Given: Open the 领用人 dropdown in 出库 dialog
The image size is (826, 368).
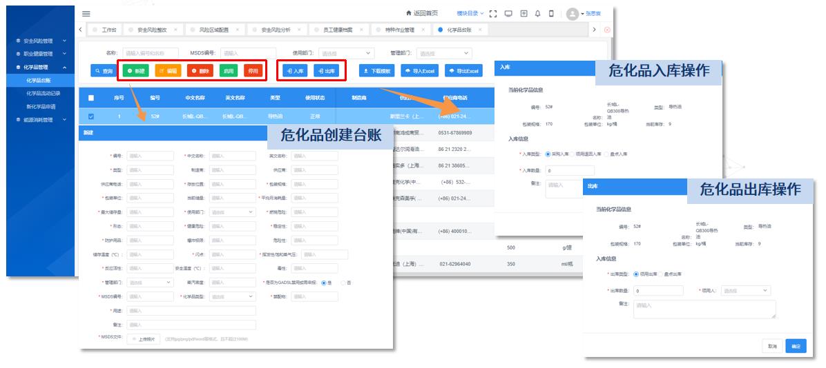Looking at the screenshot, I should coord(745,291).
